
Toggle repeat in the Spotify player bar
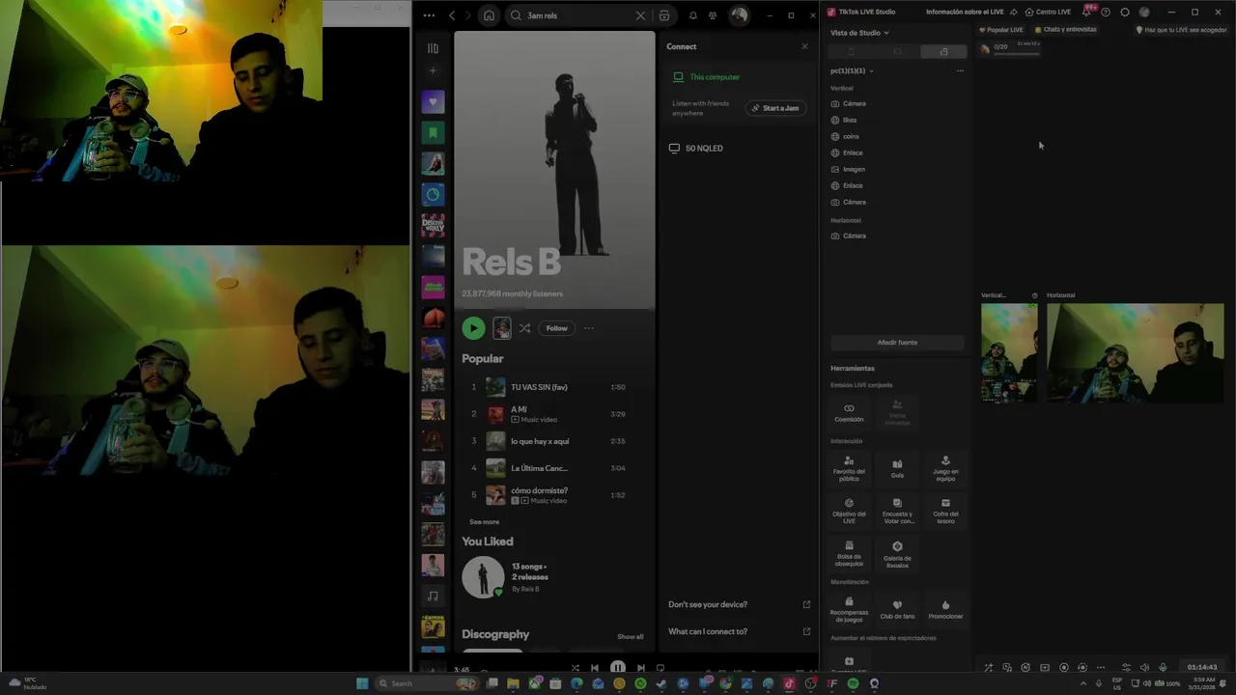(660, 668)
